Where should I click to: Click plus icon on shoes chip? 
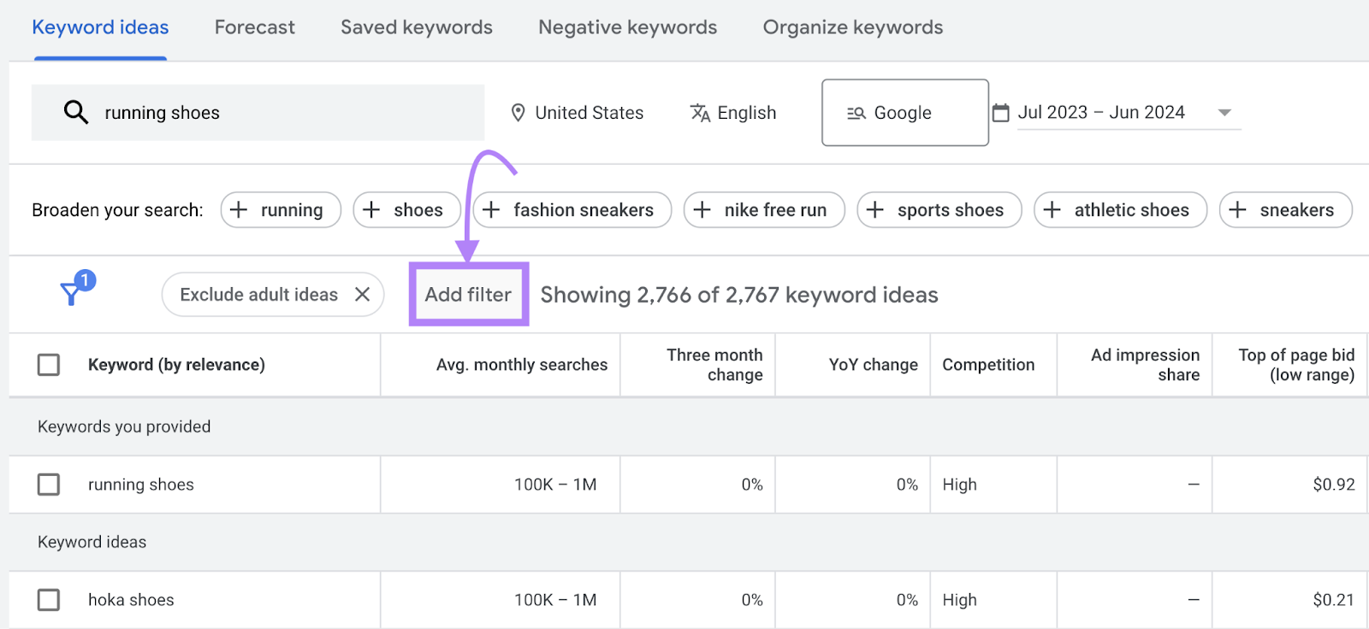(x=371, y=209)
